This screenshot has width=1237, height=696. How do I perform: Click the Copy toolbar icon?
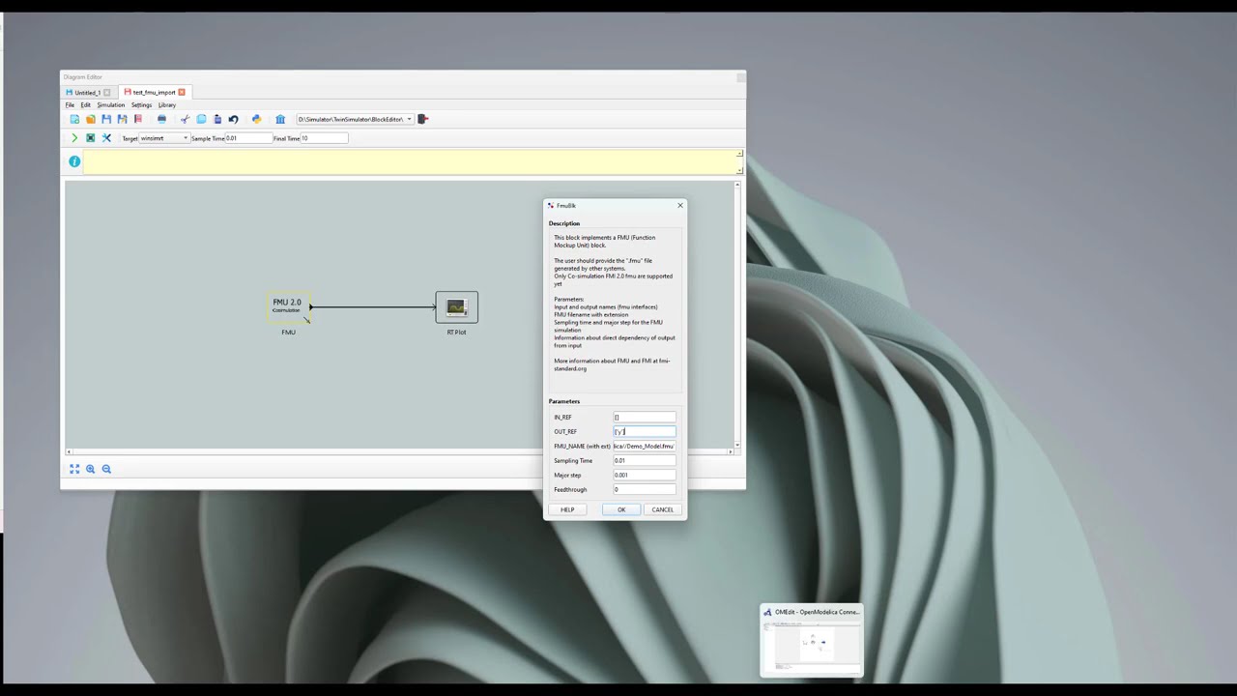[x=201, y=119]
